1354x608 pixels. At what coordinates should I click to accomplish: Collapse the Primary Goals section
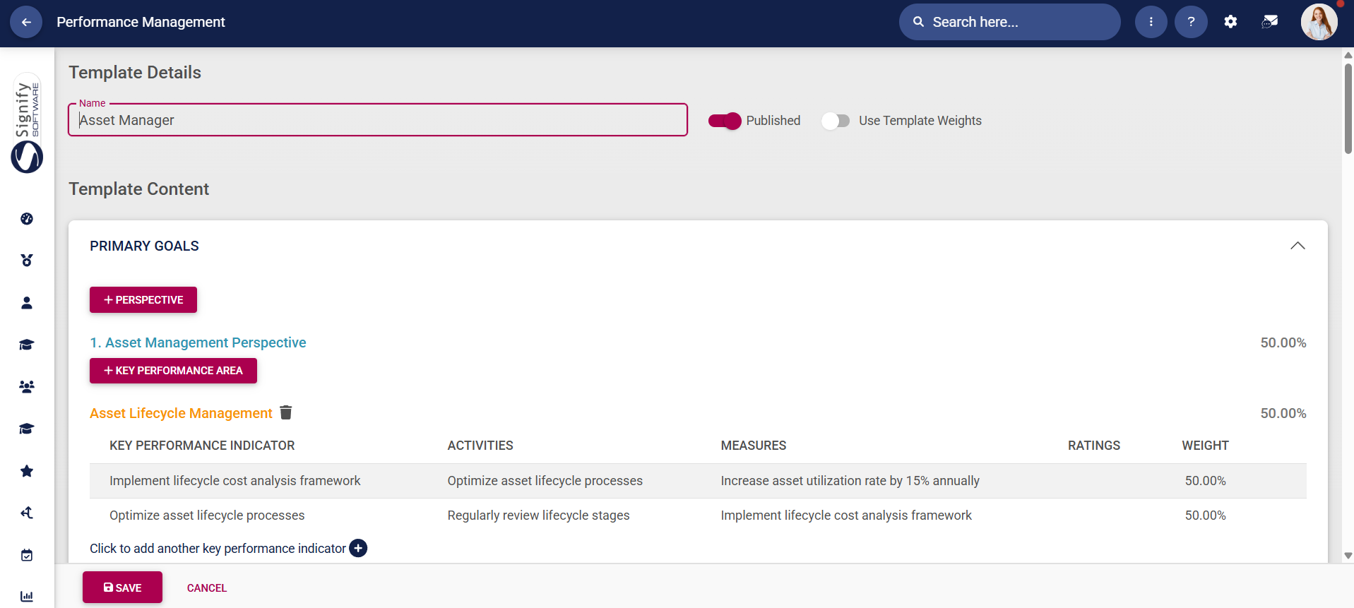click(1297, 246)
